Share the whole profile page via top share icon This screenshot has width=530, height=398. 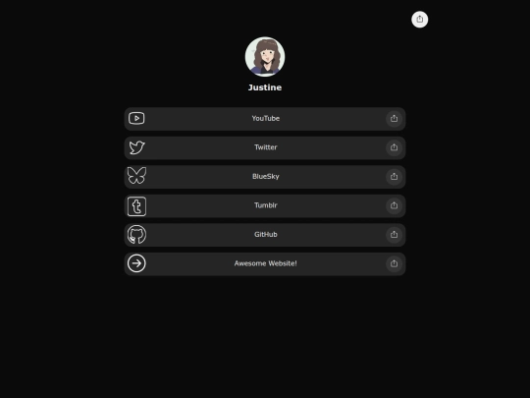point(420,20)
